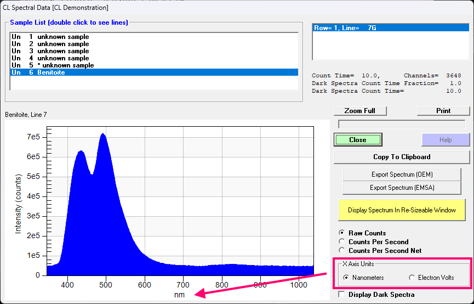Close the CL Spectral Data dialog

(x=357, y=140)
